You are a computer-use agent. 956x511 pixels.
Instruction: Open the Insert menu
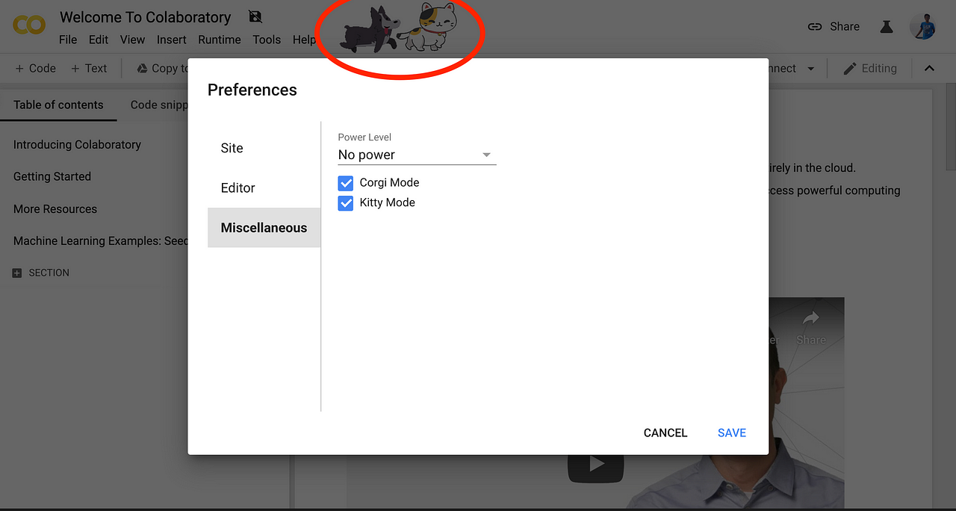point(172,40)
